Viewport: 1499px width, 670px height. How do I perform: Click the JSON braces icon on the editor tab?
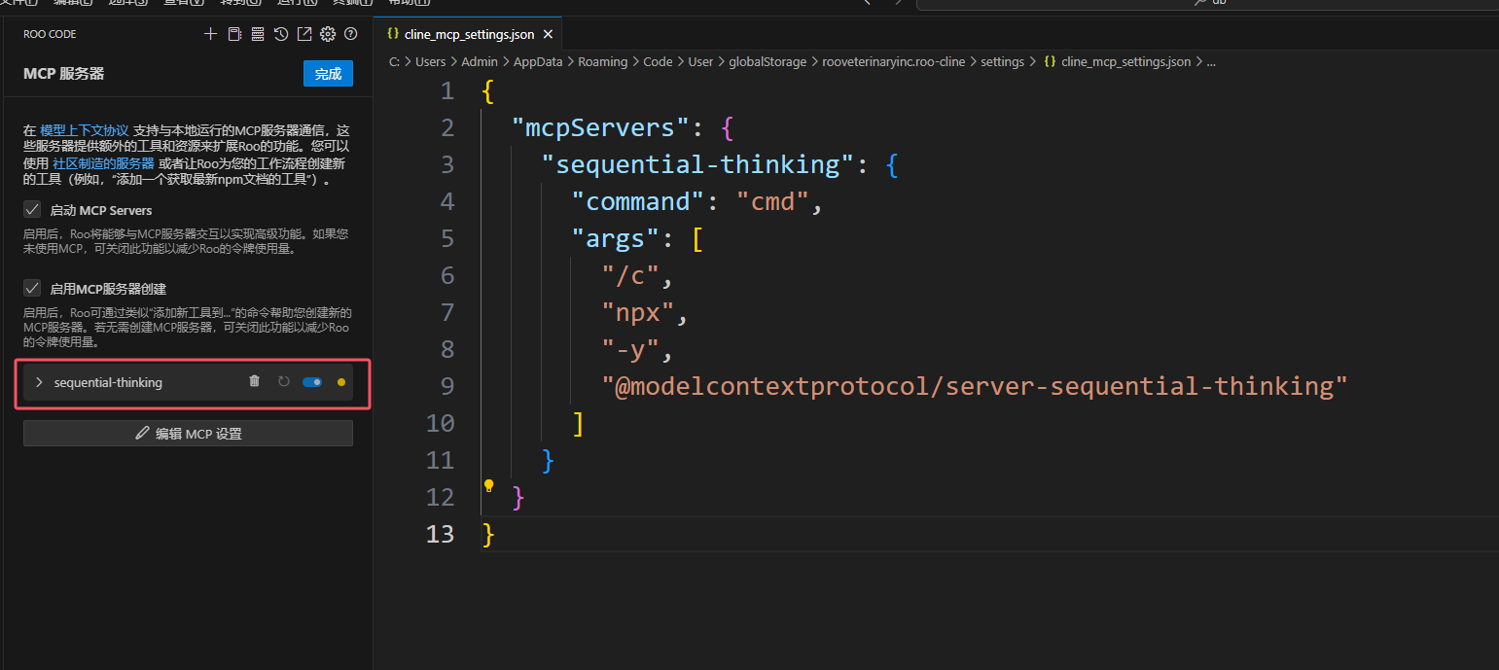tap(393, 34)
